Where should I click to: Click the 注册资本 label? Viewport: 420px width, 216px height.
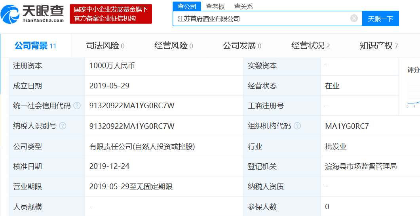coord(28,66)
